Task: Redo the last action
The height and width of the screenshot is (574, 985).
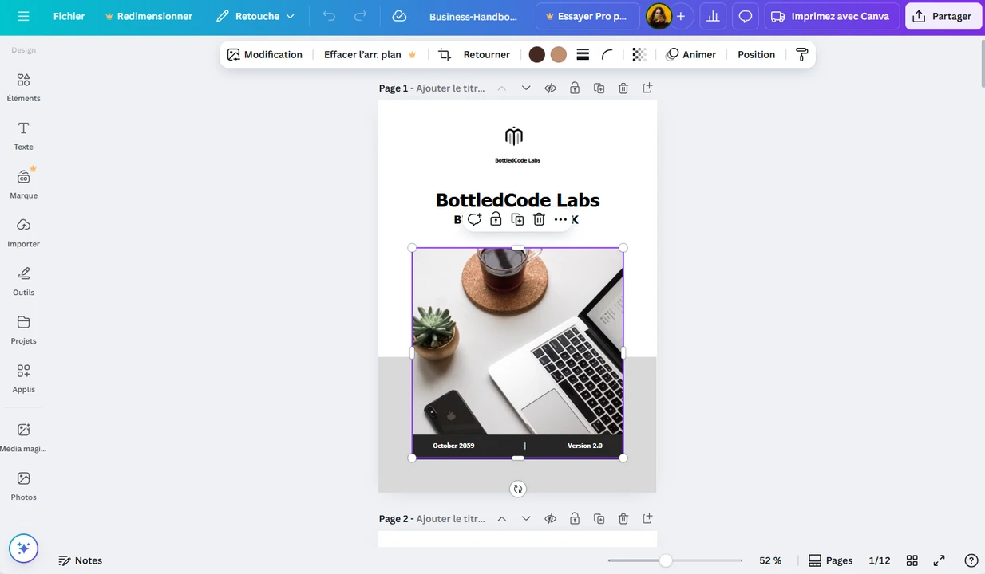Action: 361,16
